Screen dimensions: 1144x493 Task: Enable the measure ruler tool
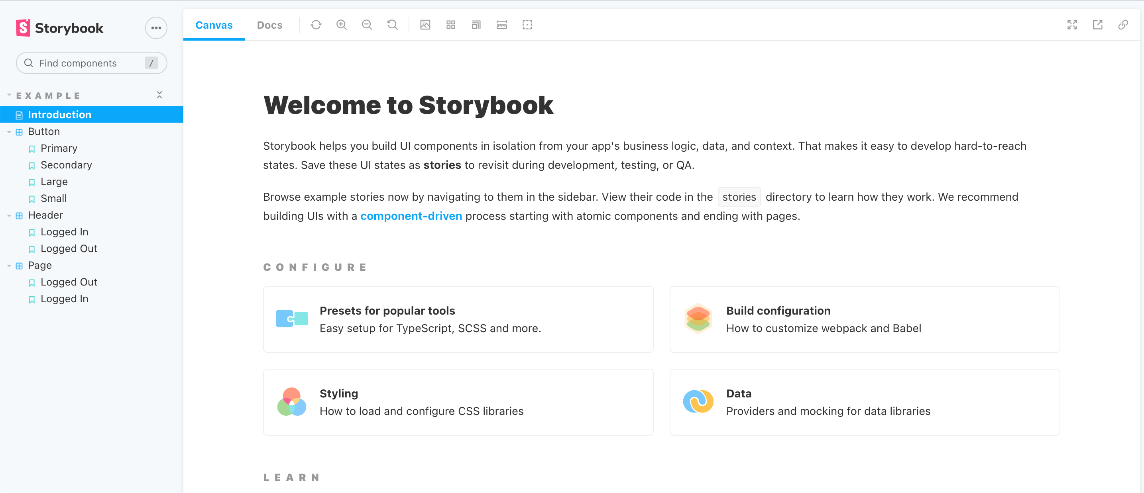(502, 25)
